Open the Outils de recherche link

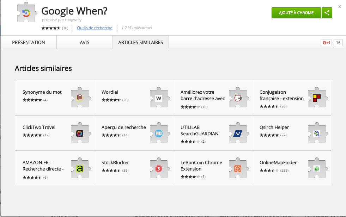95,28
